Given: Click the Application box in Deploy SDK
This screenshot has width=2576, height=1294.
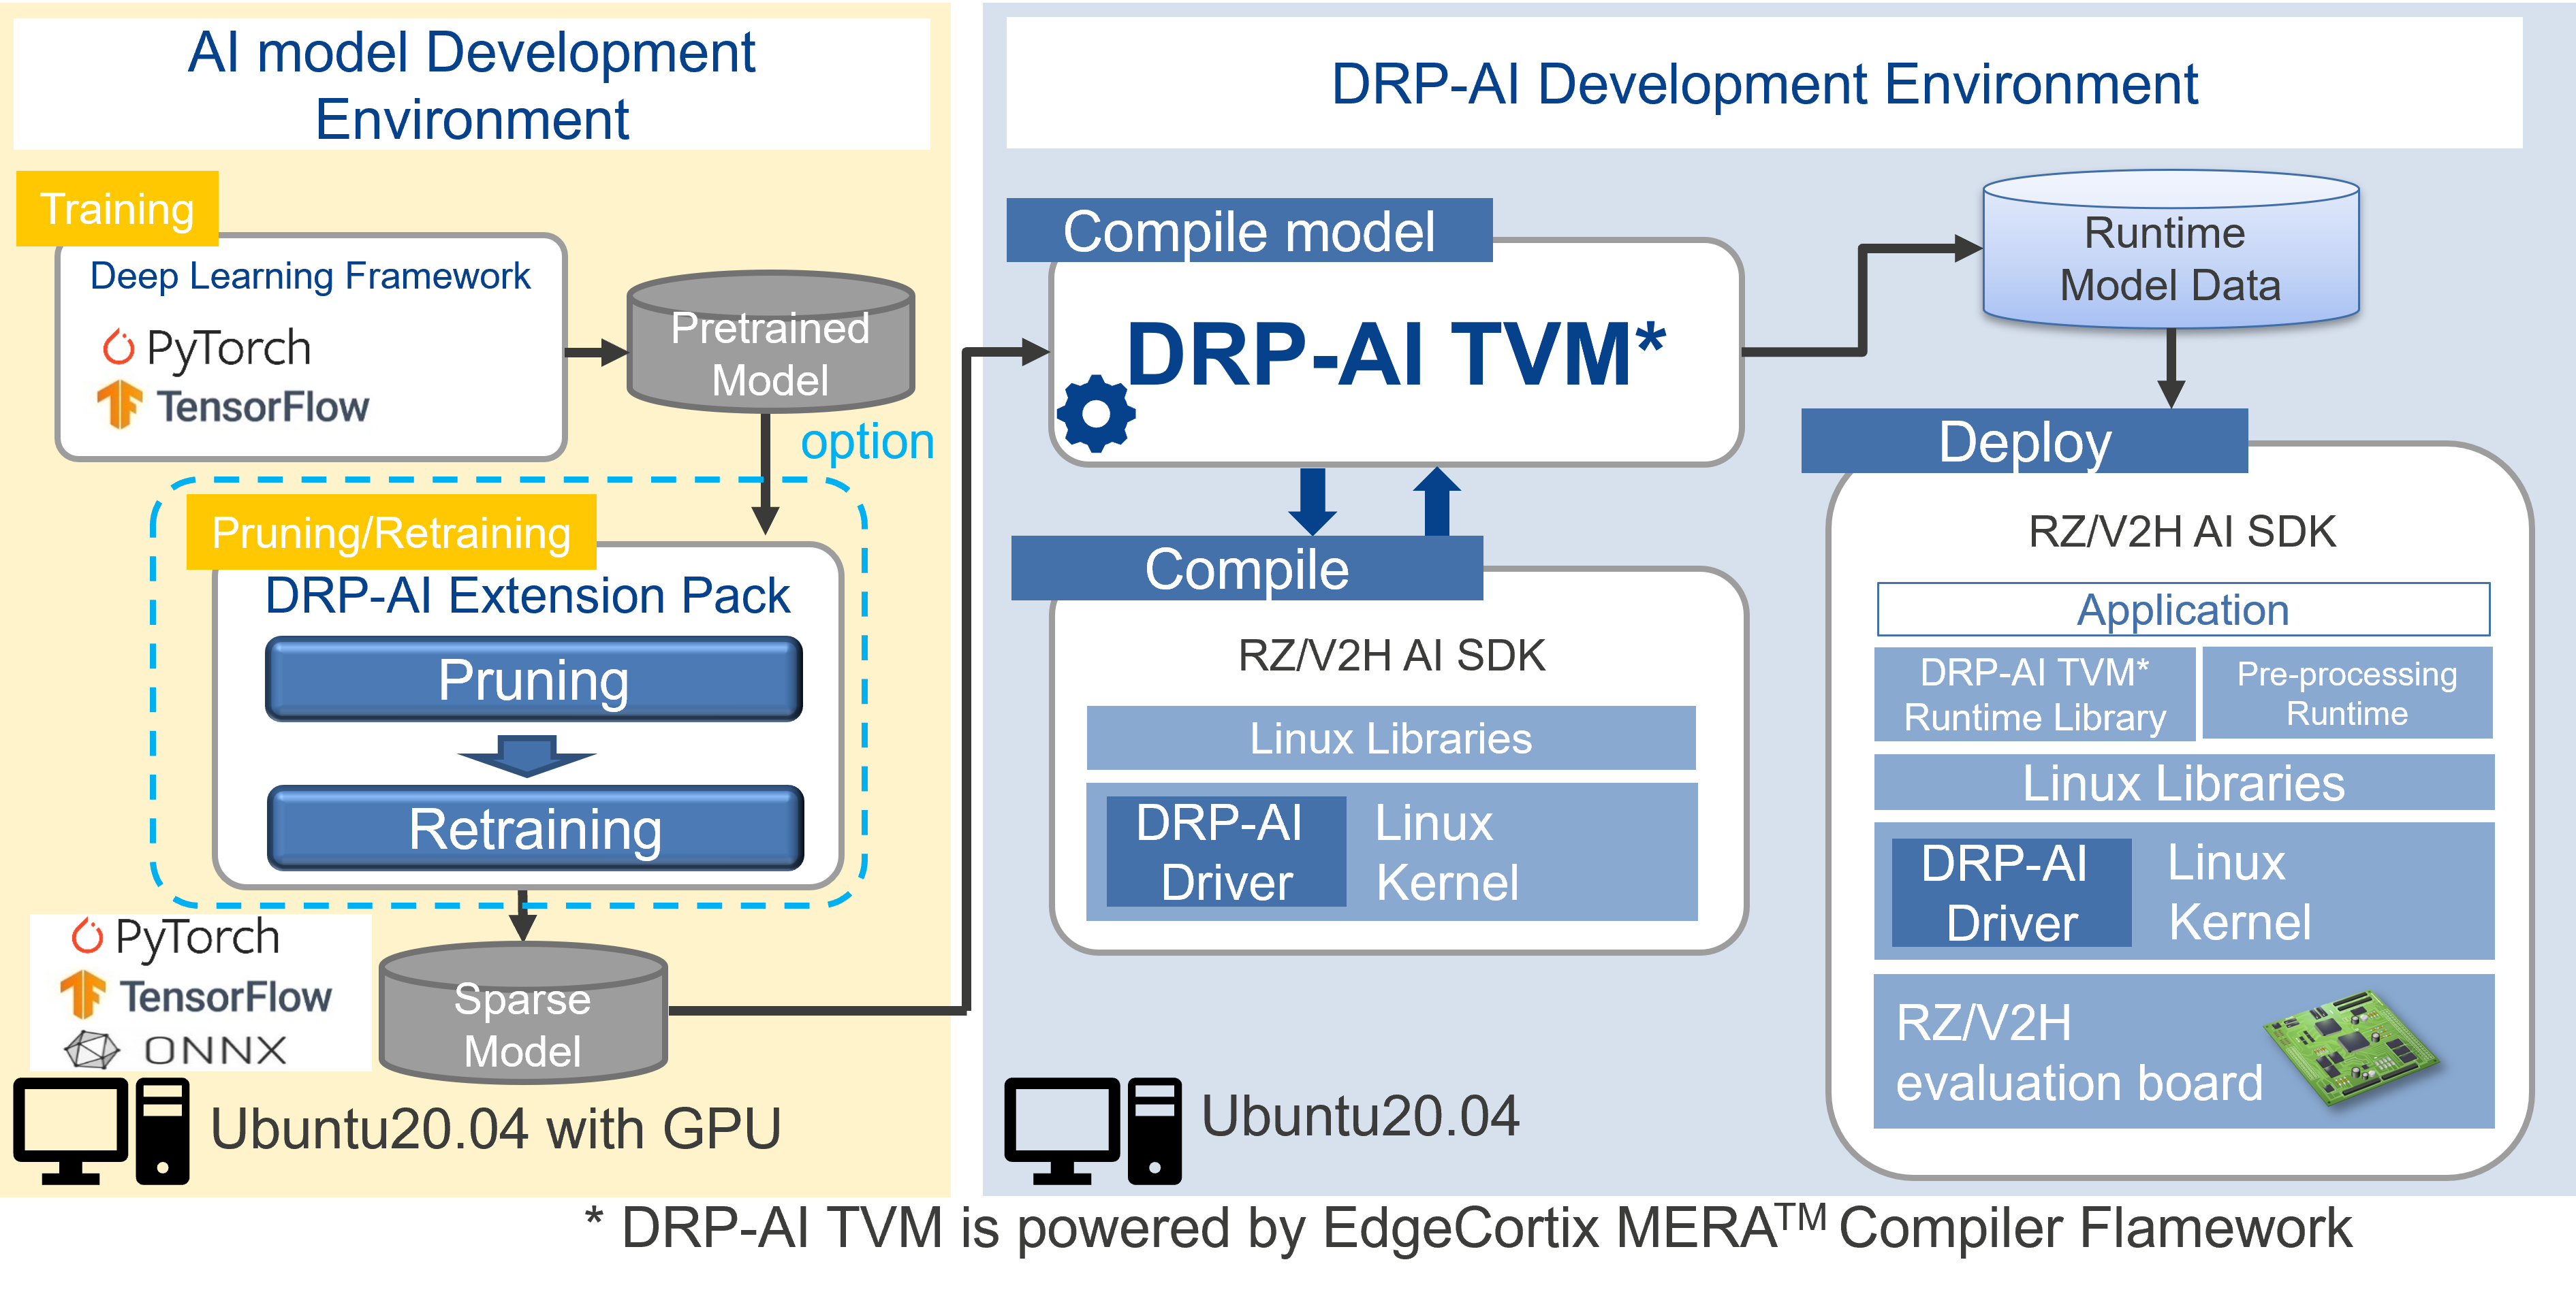Looking at the screenshot, I should (x=2182, y=609).
